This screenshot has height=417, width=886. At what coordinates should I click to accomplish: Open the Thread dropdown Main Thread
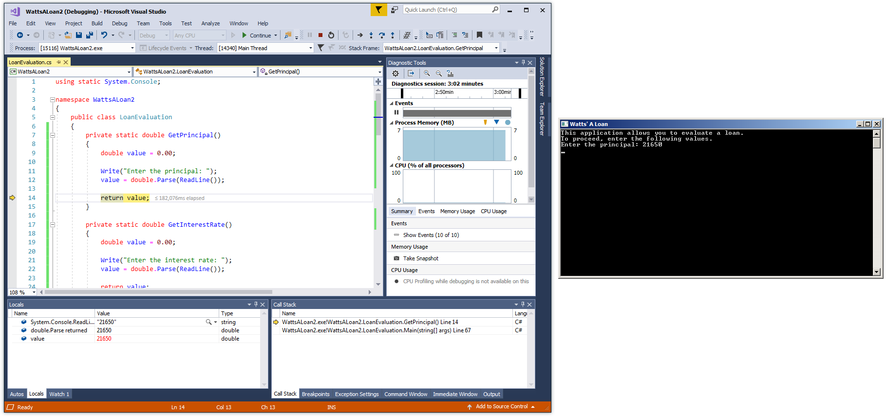pyautogui.click(x=311, y=48)
